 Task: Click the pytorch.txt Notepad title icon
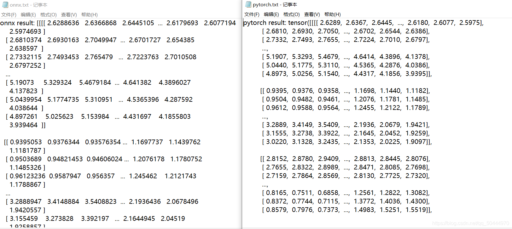248,4
